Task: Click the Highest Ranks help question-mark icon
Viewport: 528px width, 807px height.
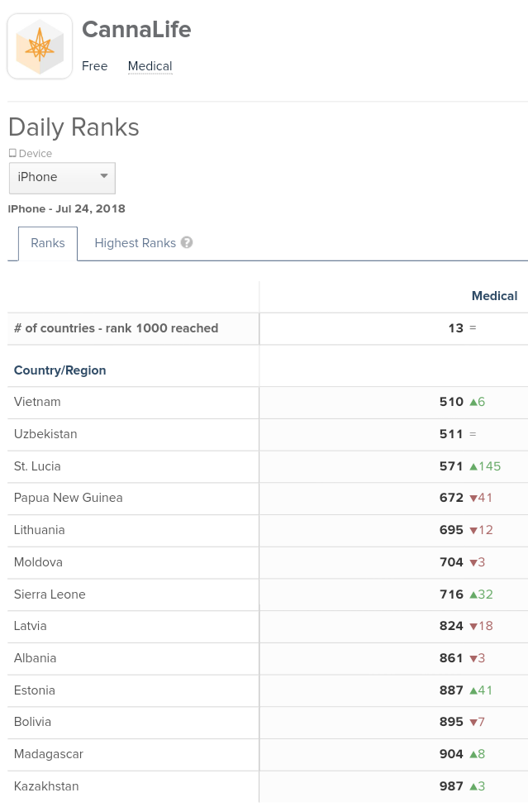Action: pyautogui.click(x=187, y=243)
